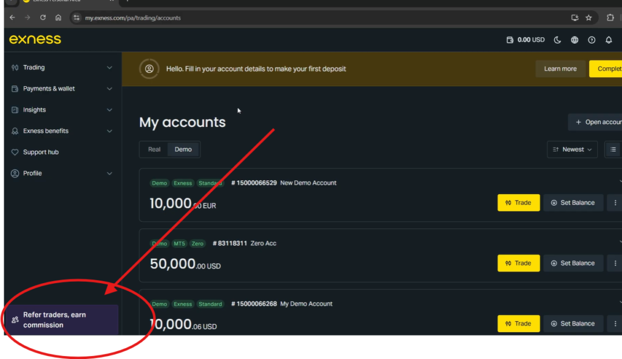Click My accounts heading
This screenshot has width=622, height=359.
(182, 122)
